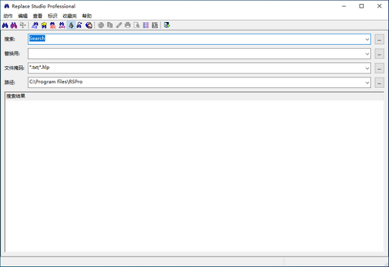Click the binoculars with yellow house icon
The image size is (389, 267).
point(44,25)
